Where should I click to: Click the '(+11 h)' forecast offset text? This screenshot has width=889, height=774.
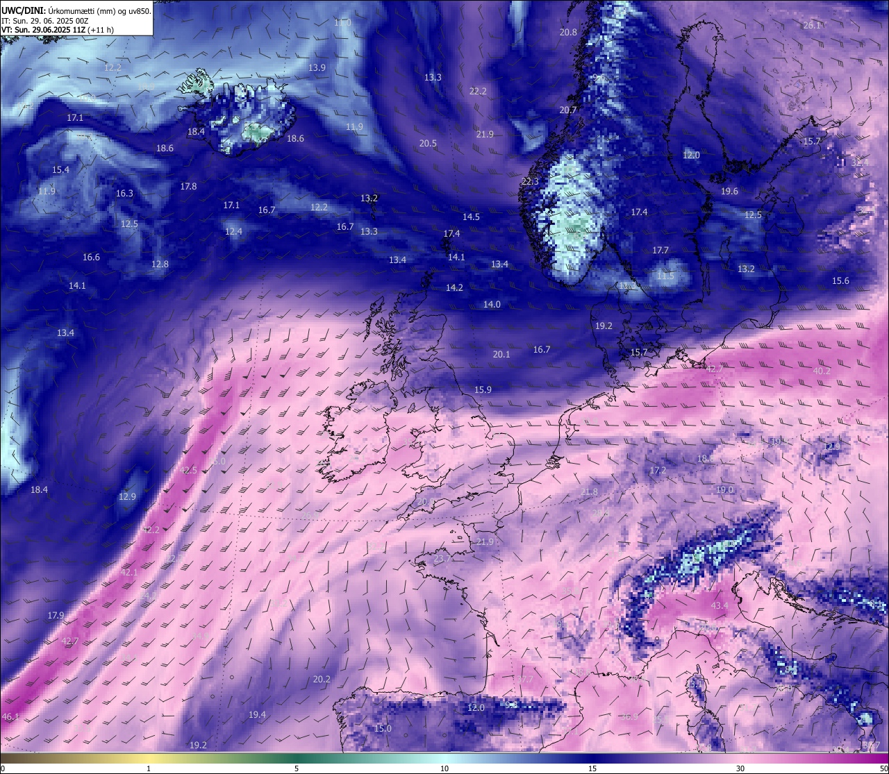point(102,30)
